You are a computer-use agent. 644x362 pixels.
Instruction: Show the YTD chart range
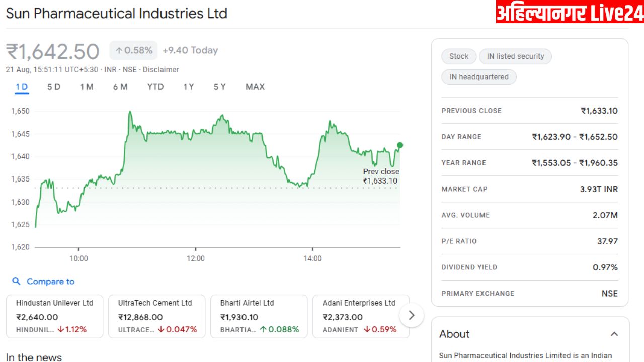coord(155,87)
